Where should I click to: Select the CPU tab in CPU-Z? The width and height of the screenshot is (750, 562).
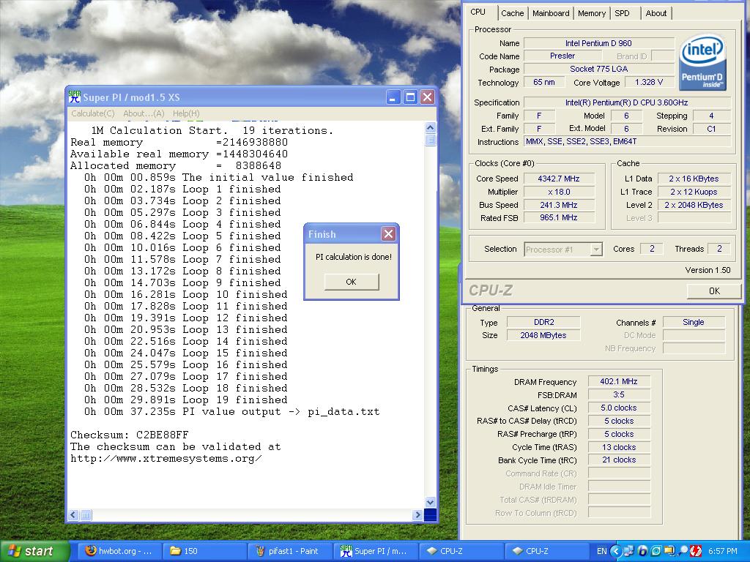coord(478,12)
